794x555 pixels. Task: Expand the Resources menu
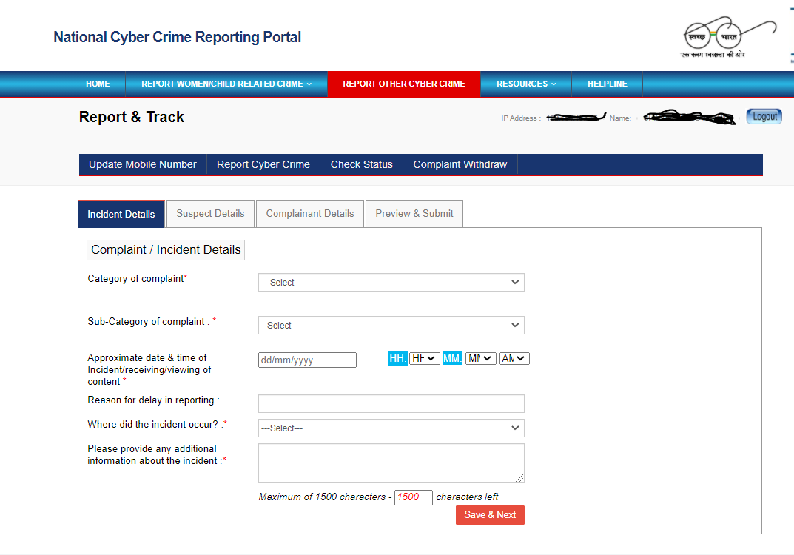[x=526, y=84]
